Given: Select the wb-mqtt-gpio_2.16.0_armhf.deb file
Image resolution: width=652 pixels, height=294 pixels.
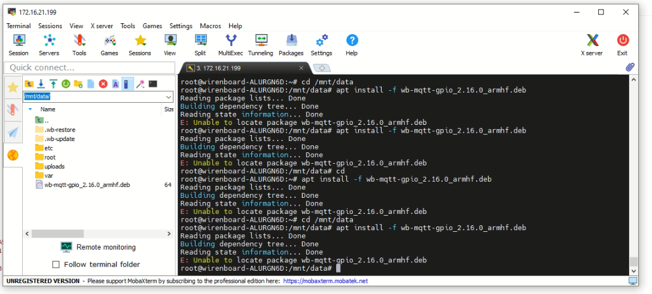Looking at the screenshot, I should 83,185.
